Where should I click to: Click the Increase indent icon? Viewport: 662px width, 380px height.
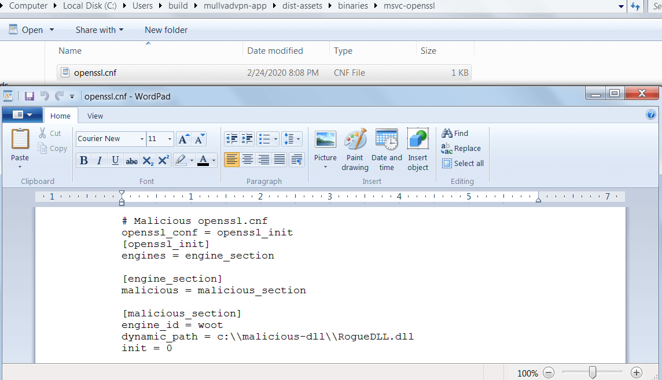pos(247,139)
